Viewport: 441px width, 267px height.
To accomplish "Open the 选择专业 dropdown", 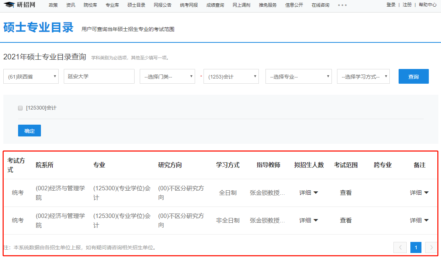I will pos(299,76).
